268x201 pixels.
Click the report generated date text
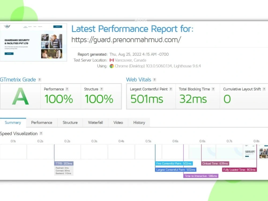point(139,54)
